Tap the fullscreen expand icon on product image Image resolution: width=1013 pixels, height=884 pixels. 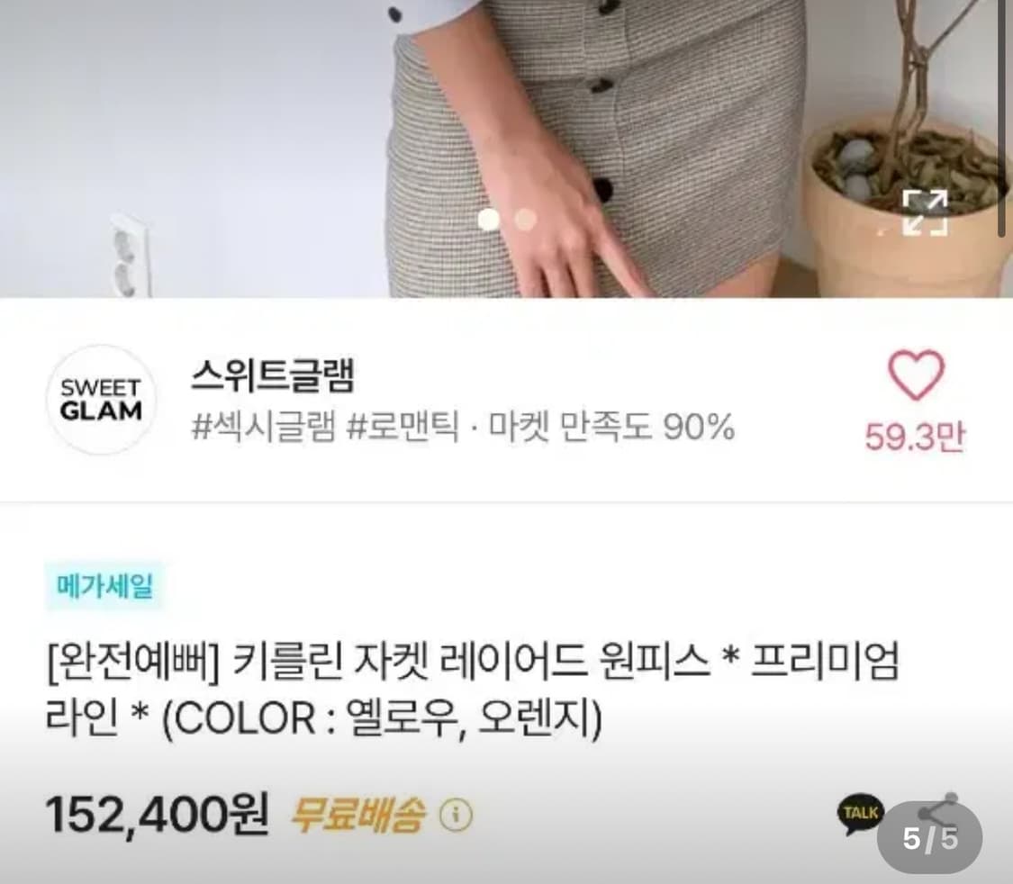coord(925,212)
